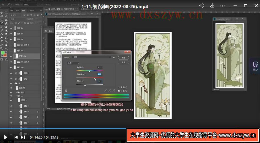
Task: Click the video progress bar
Action: pyautogui.click(x=130, y=128)
